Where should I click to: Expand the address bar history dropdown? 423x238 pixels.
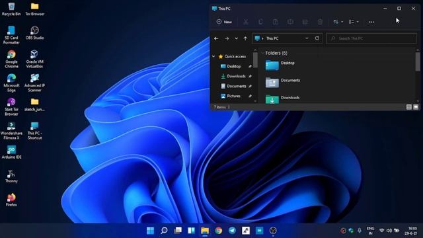pos(307,38)
